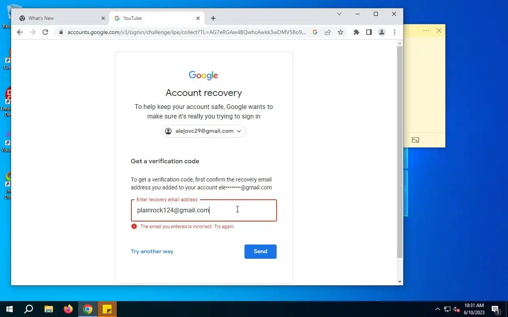Open network tray icon
The height and width of the screenshot is (317, 508).
click(x=447, y=309)
